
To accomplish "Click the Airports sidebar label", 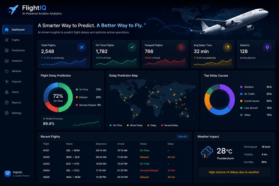I will 16,81.
